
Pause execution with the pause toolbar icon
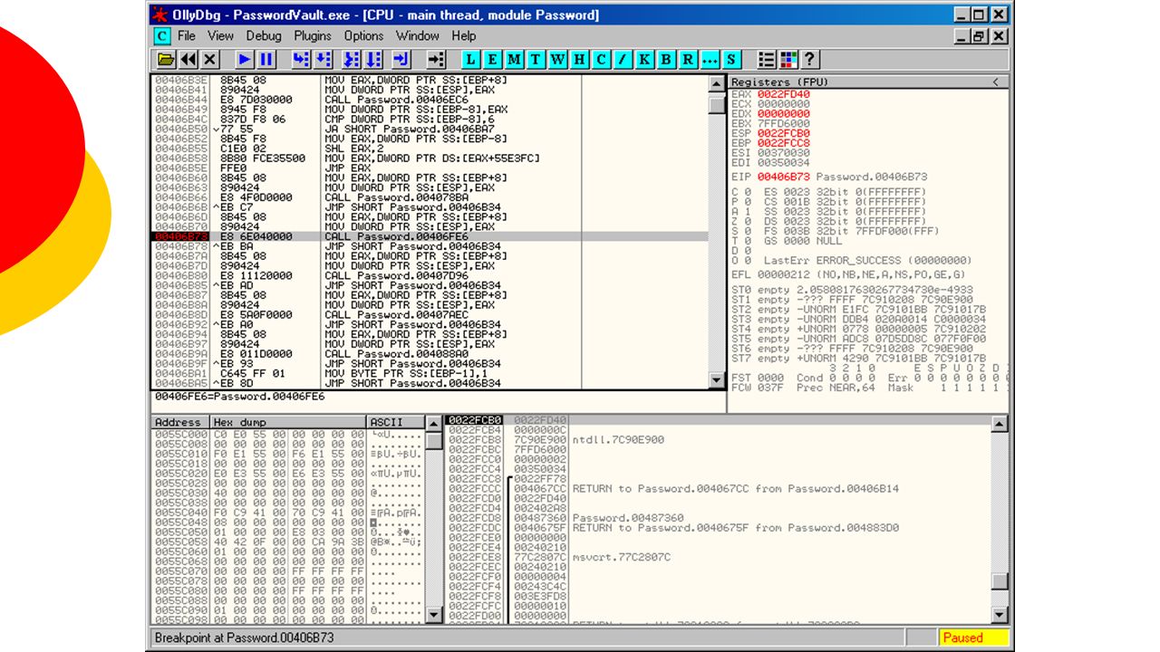click(266, 60)
